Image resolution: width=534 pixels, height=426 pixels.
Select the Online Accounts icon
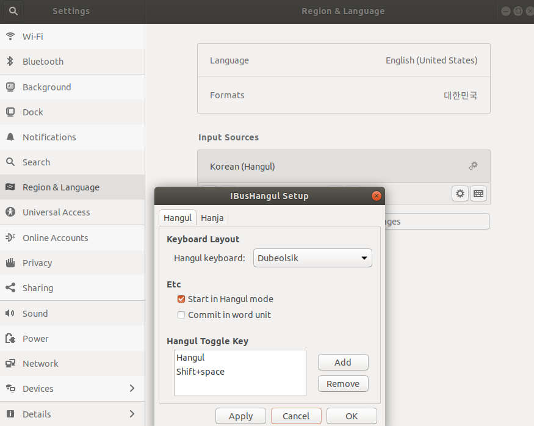coord(10,237)
